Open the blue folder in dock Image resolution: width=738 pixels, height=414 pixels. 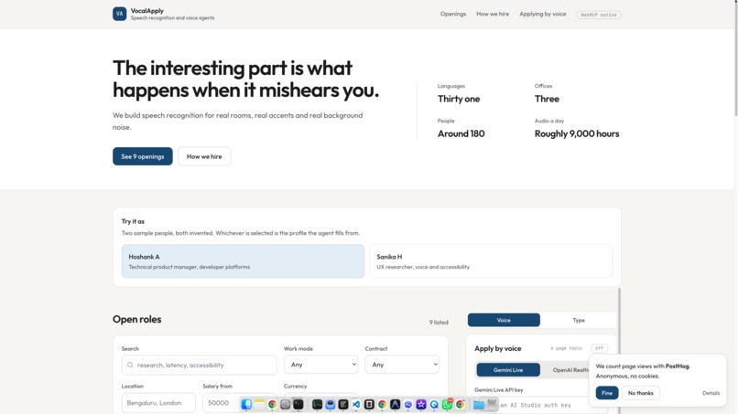[x=479, y=405]
